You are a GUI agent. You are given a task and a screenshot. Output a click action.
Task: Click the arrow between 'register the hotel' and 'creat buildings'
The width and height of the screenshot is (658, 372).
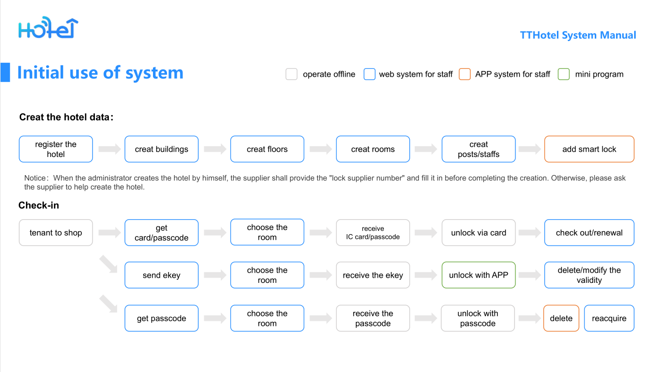[x=109, y=149]
